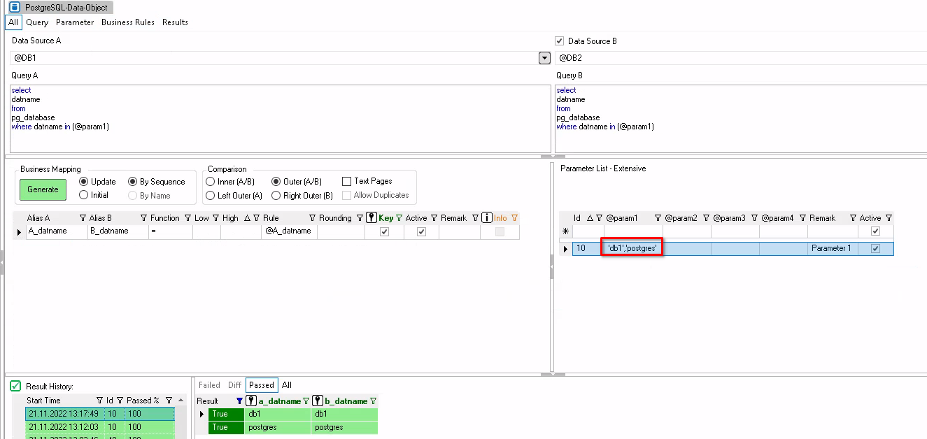
Task: Click the green Result History checkmark icon
Action: 15,386
